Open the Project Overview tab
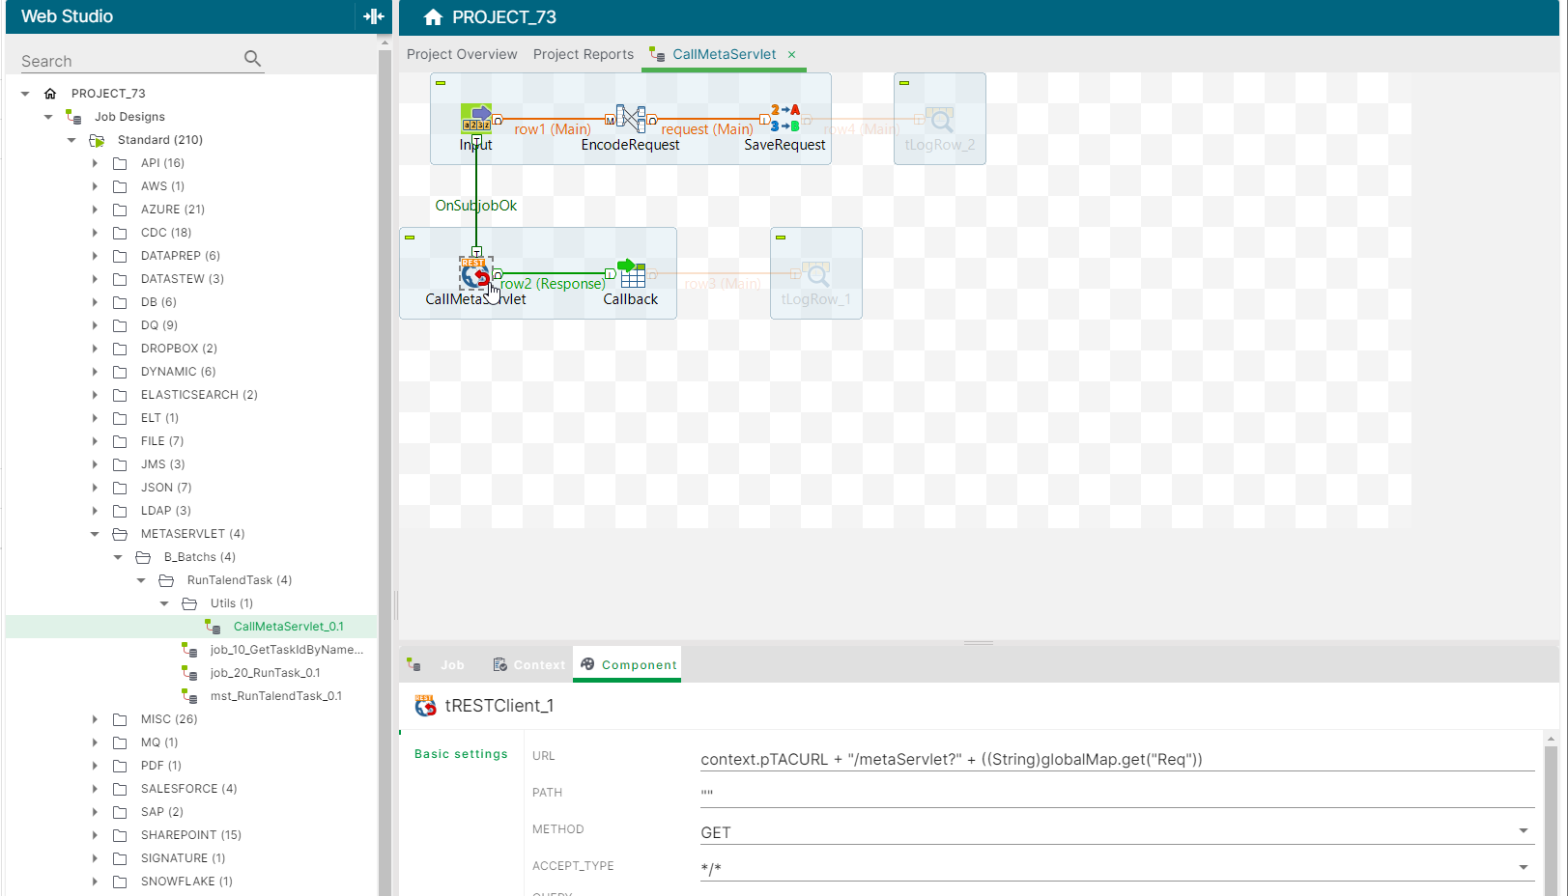Viewport: 1568px width, 896px height. tap(462, 54)
